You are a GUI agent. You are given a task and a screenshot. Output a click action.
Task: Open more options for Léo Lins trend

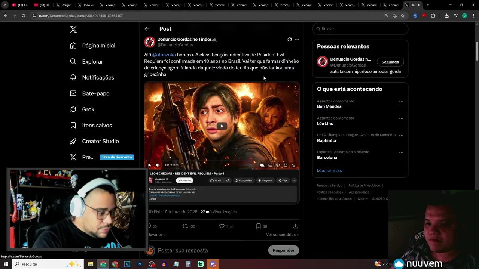coord(401,119)
